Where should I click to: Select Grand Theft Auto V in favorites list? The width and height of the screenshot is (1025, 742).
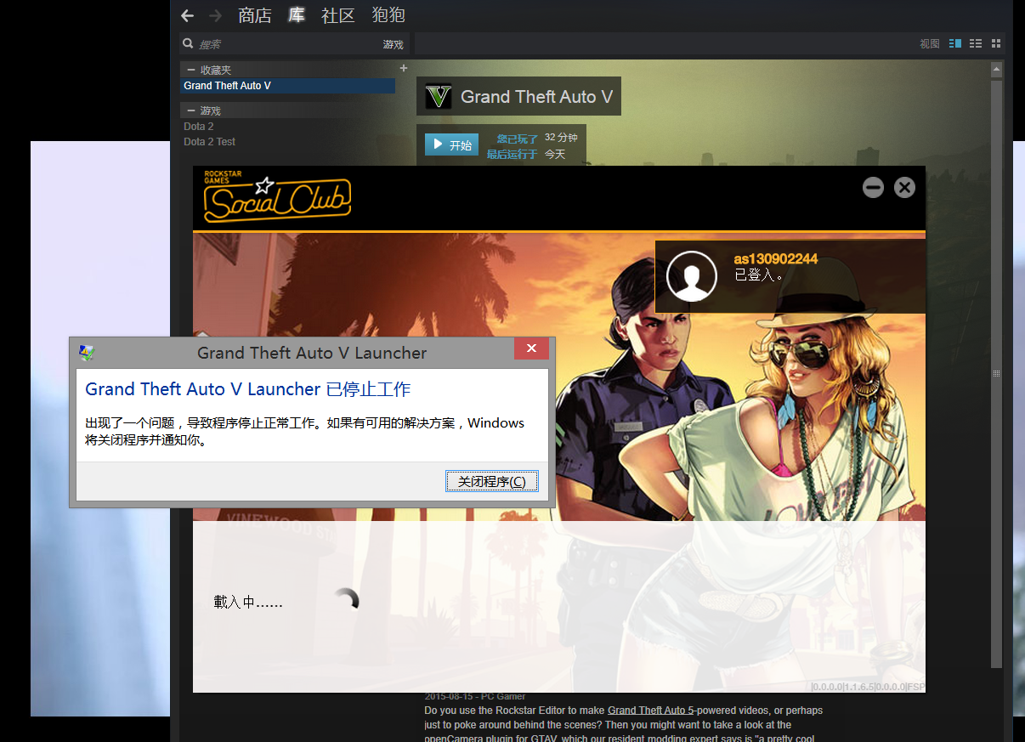[287, 86]
